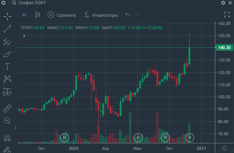Select the XABCD pattern tool
The width and height of the screenshot is (234, 153).
7,79
